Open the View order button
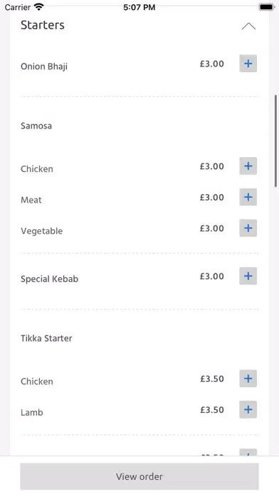 [139, 476]
